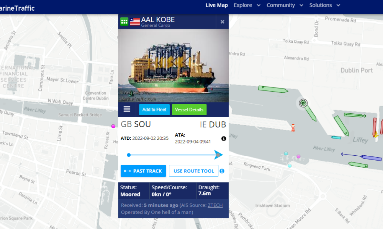The image size is (383, 229).
Task: Click the green cargo type grid icon
Action: pos(124,21)
